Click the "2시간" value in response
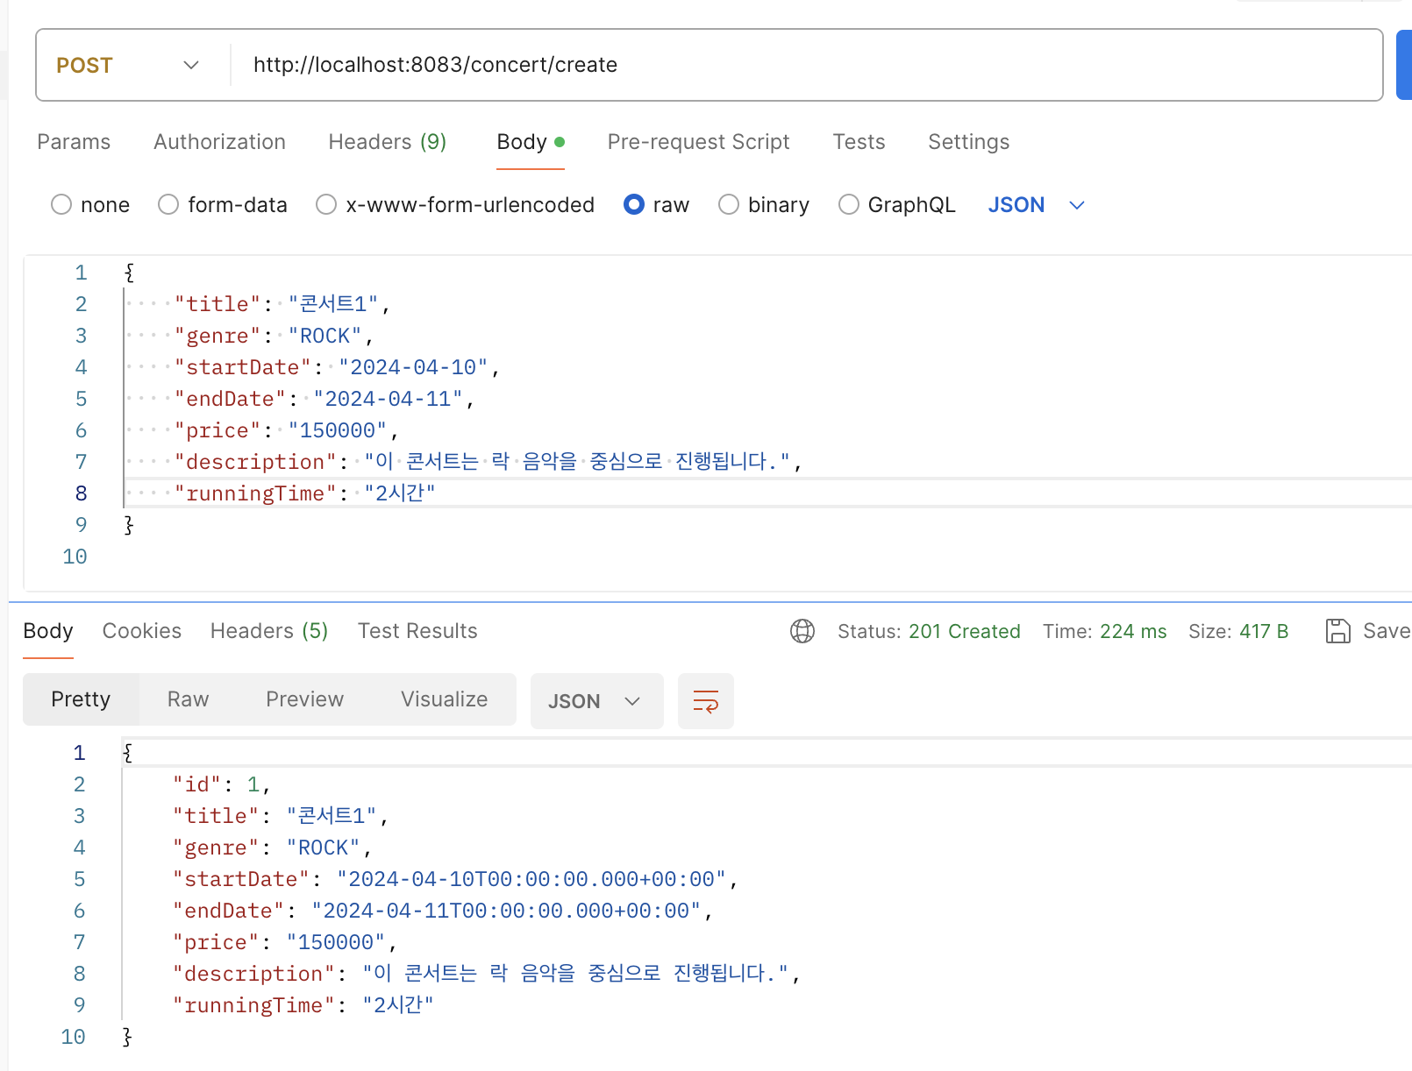This screenshot has height=1071, width=1412. [x=398, y=1005]
